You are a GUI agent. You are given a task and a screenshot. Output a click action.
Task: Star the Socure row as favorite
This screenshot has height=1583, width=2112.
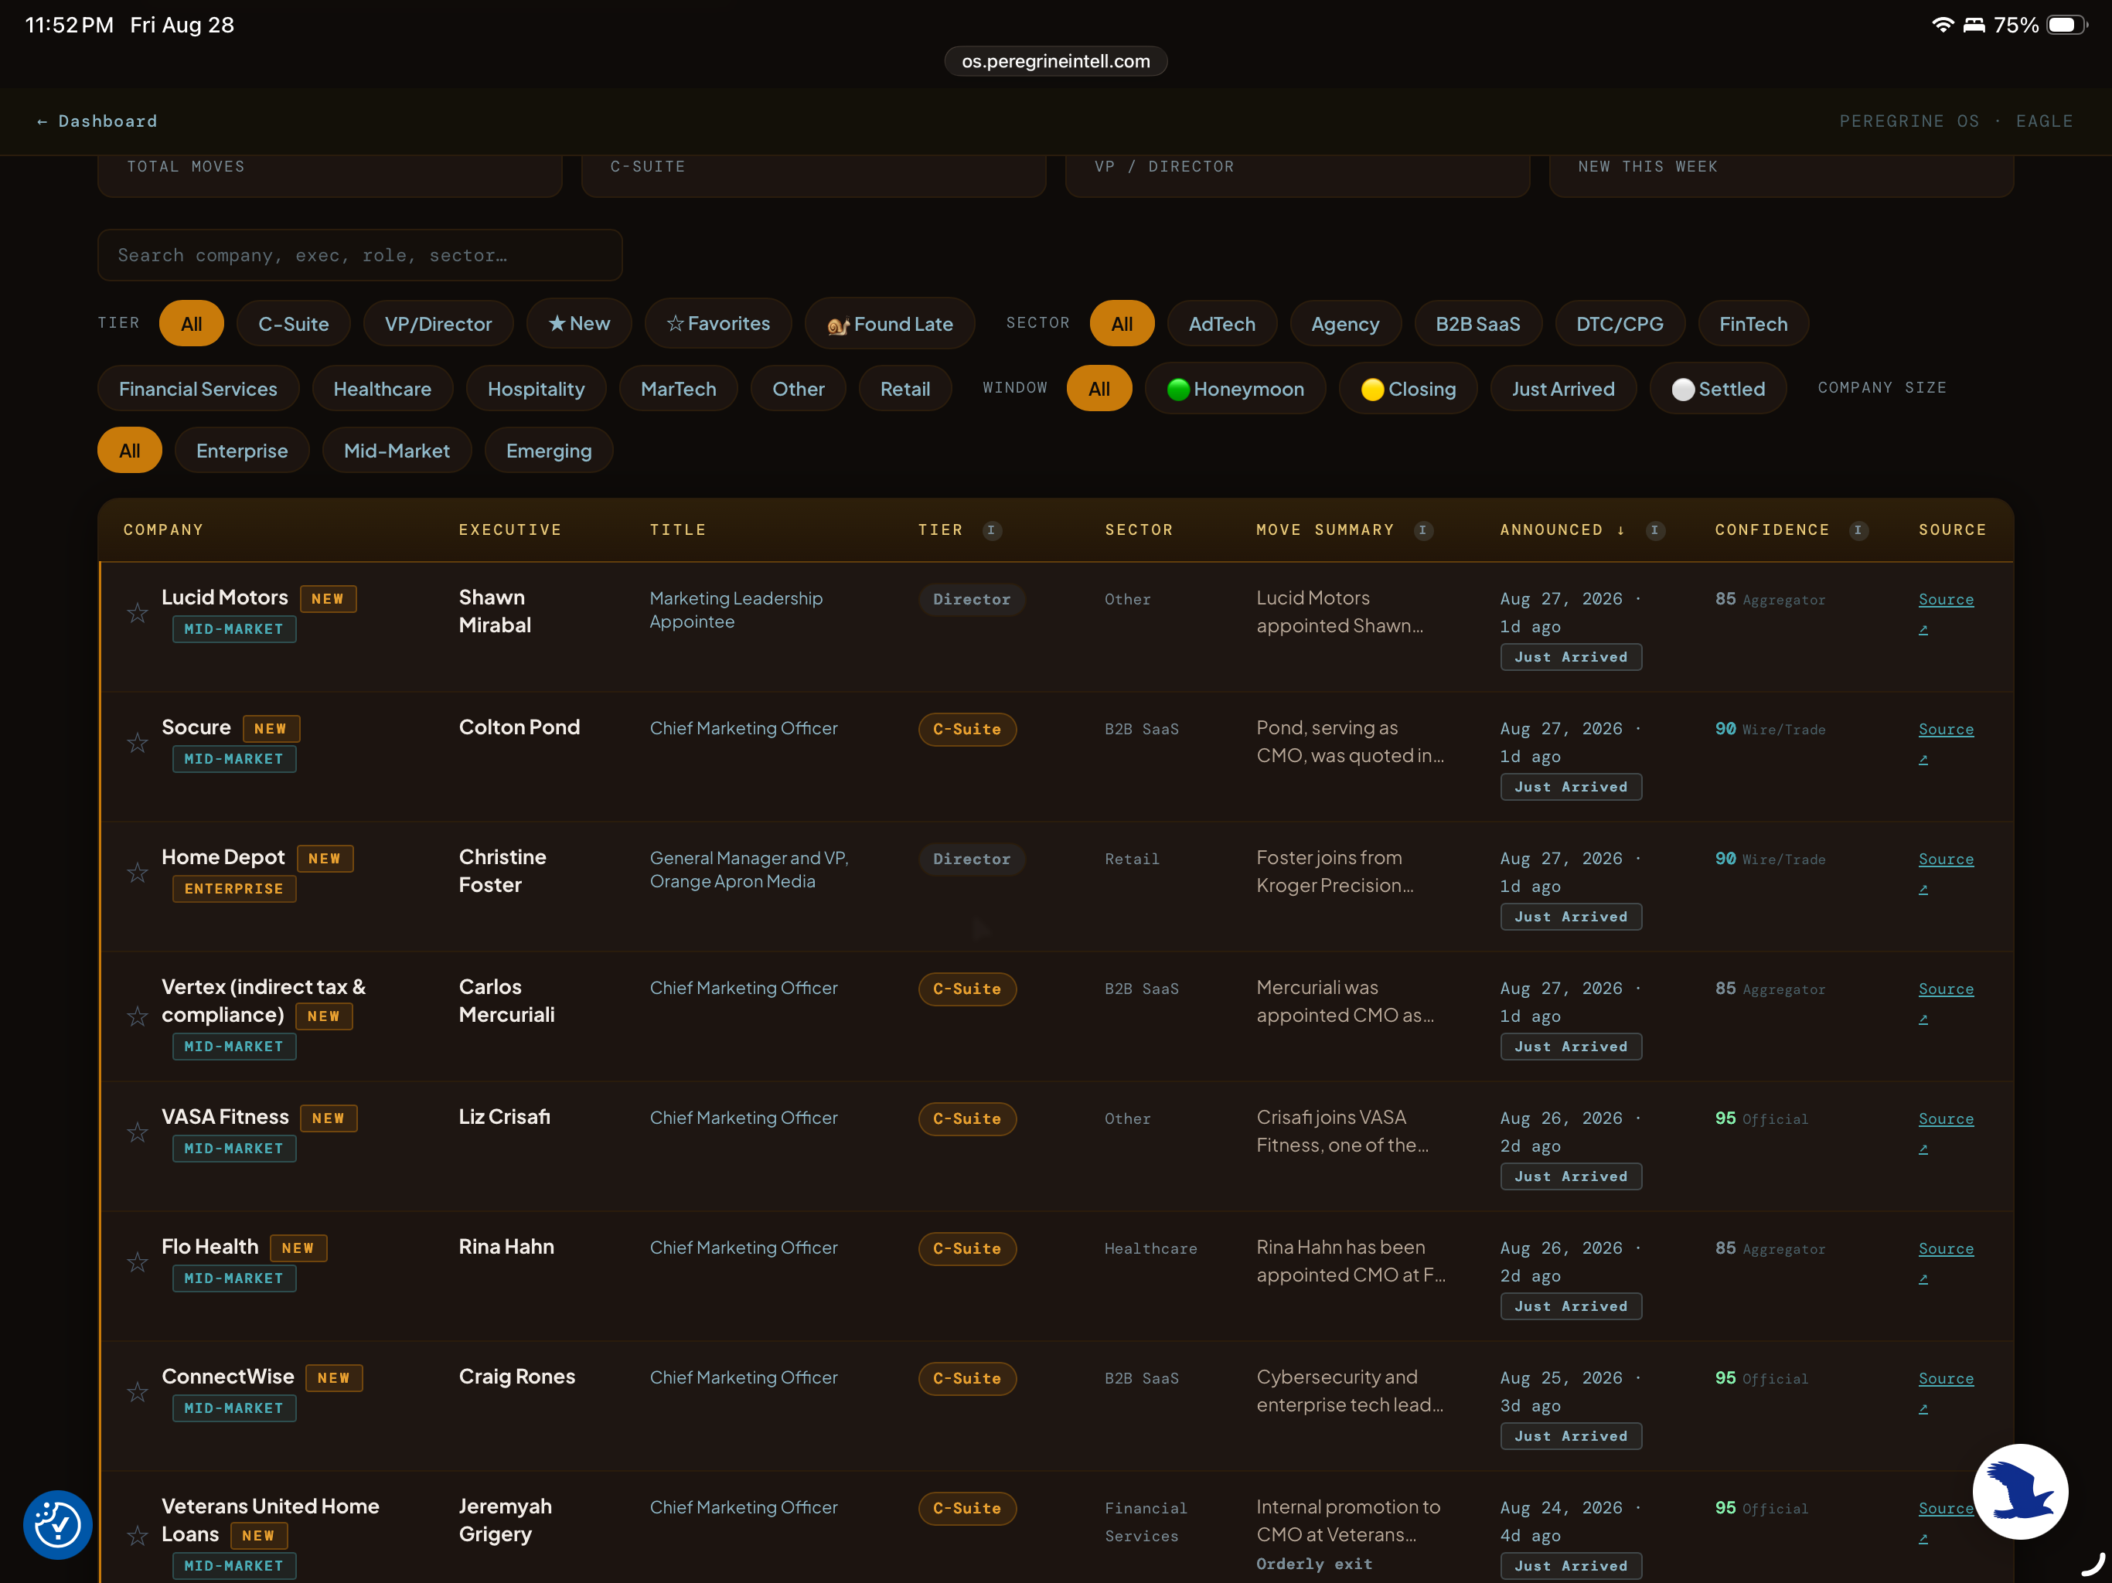pyautogui.click(x=138, y=743)
